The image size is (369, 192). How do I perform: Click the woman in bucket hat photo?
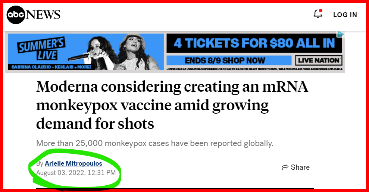pyautogui.click(x=139, y=52)
